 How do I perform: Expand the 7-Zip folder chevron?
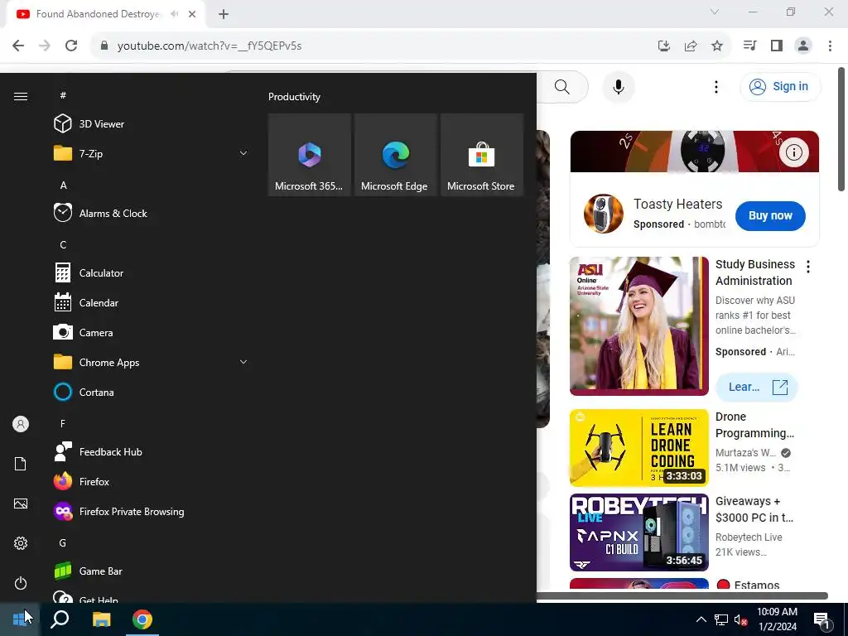pyautogui.click(x=243, y=153)
